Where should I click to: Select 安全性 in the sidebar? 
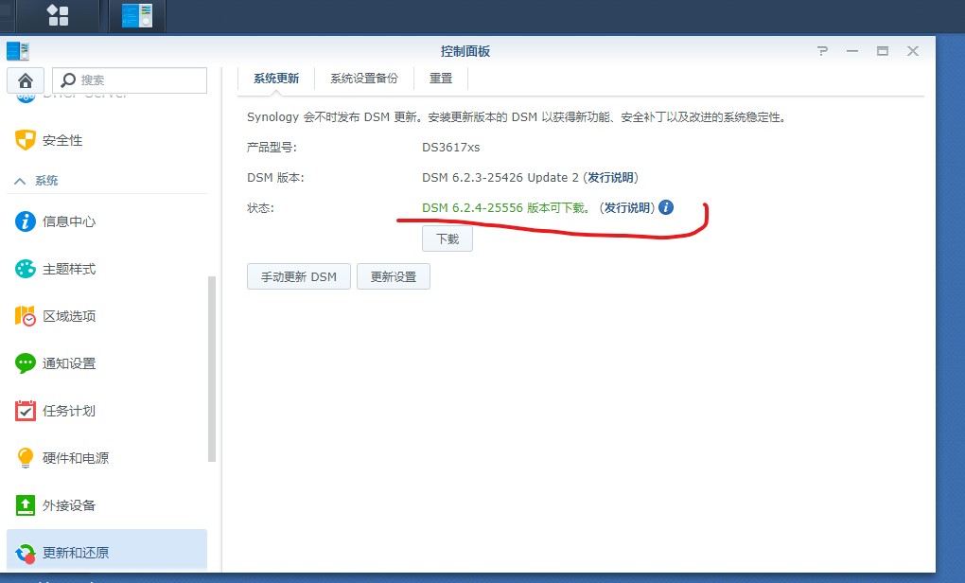(x=62, y=140)
